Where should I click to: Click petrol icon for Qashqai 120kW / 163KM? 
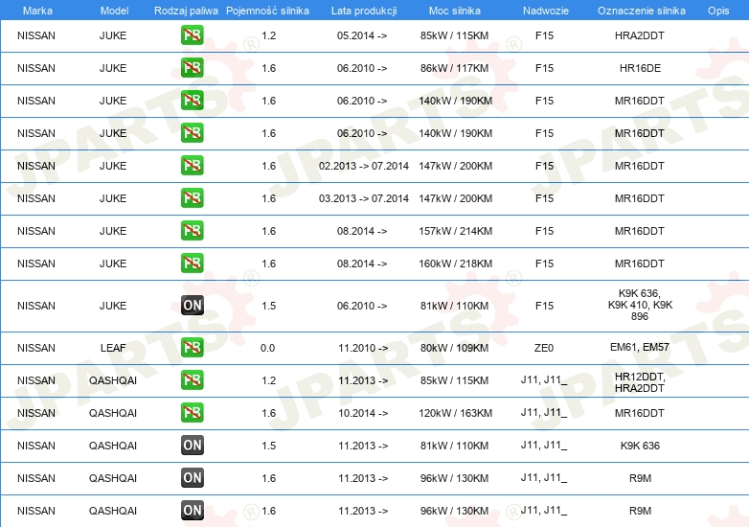click(x=192, y=412)
